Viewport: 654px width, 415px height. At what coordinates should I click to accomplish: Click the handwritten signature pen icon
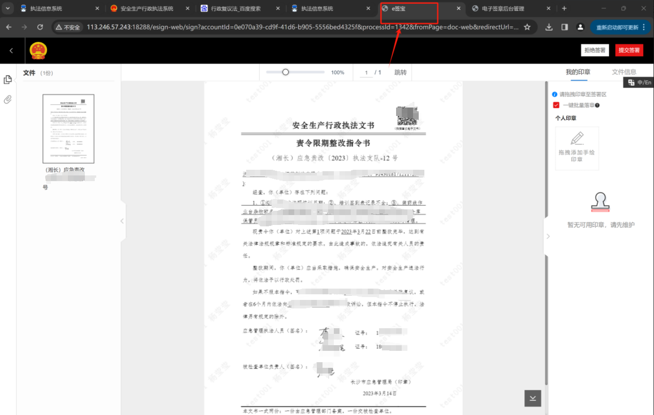click(x=577, y=139)
